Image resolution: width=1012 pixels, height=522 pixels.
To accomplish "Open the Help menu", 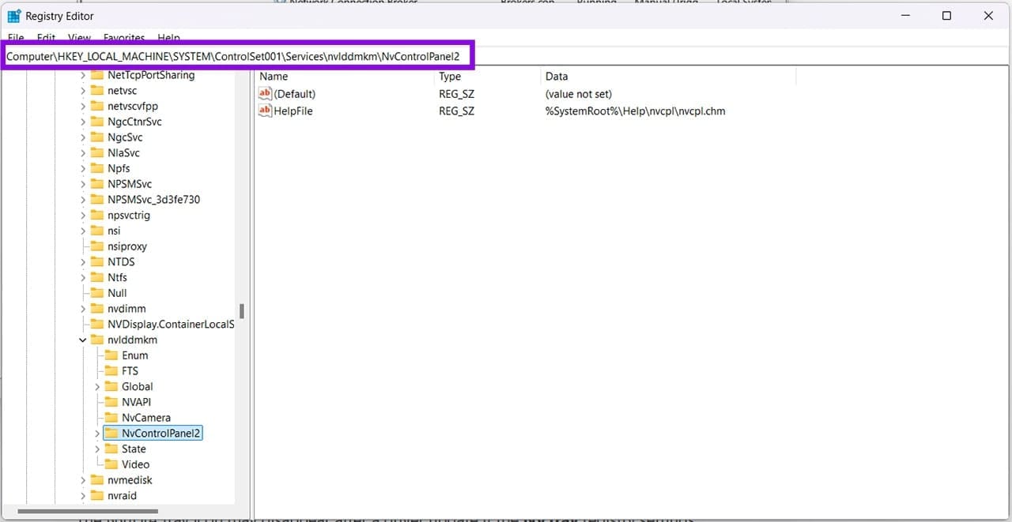I will point(168,38).
